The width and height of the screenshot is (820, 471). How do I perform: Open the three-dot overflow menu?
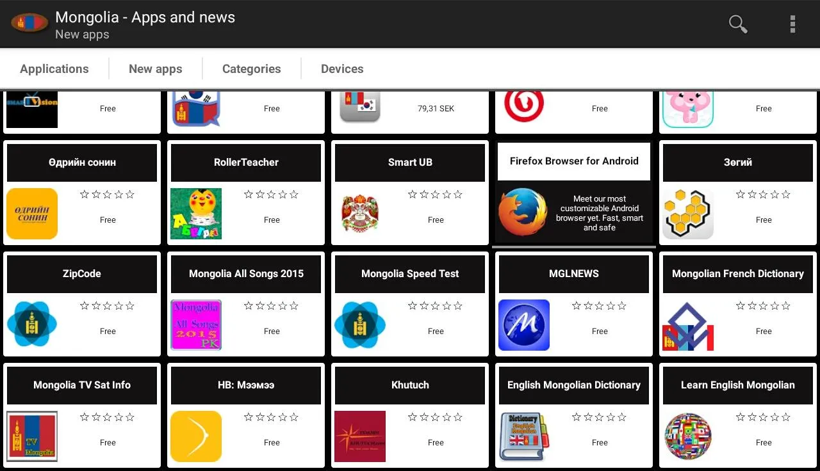(x=792, y=24)
